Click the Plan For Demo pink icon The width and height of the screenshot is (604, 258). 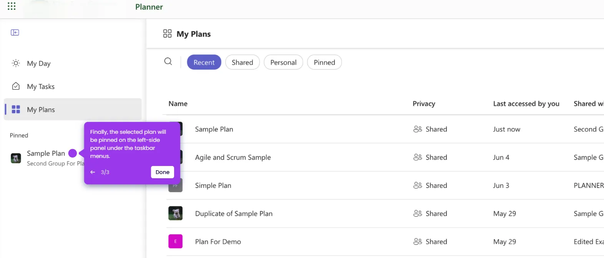[175, 242]
